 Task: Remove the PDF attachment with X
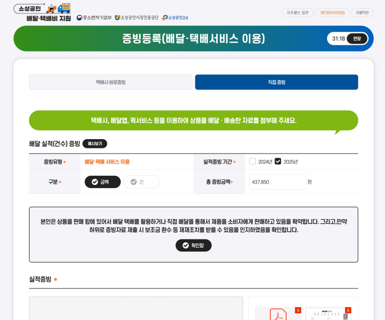(x=298, y=310)
